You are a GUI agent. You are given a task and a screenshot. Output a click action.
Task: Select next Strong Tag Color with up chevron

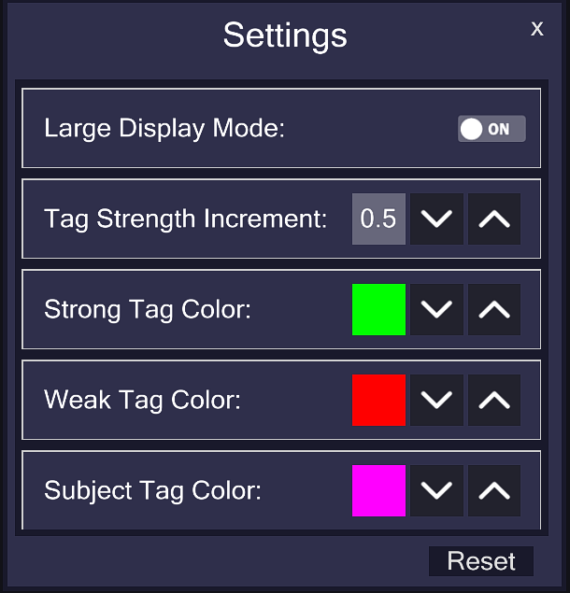pos(494,310)
